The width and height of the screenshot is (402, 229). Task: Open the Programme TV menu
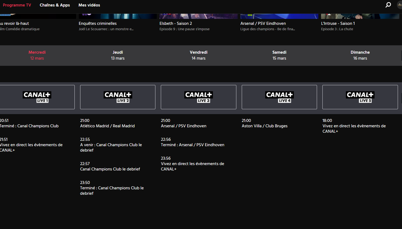[17, 5]
